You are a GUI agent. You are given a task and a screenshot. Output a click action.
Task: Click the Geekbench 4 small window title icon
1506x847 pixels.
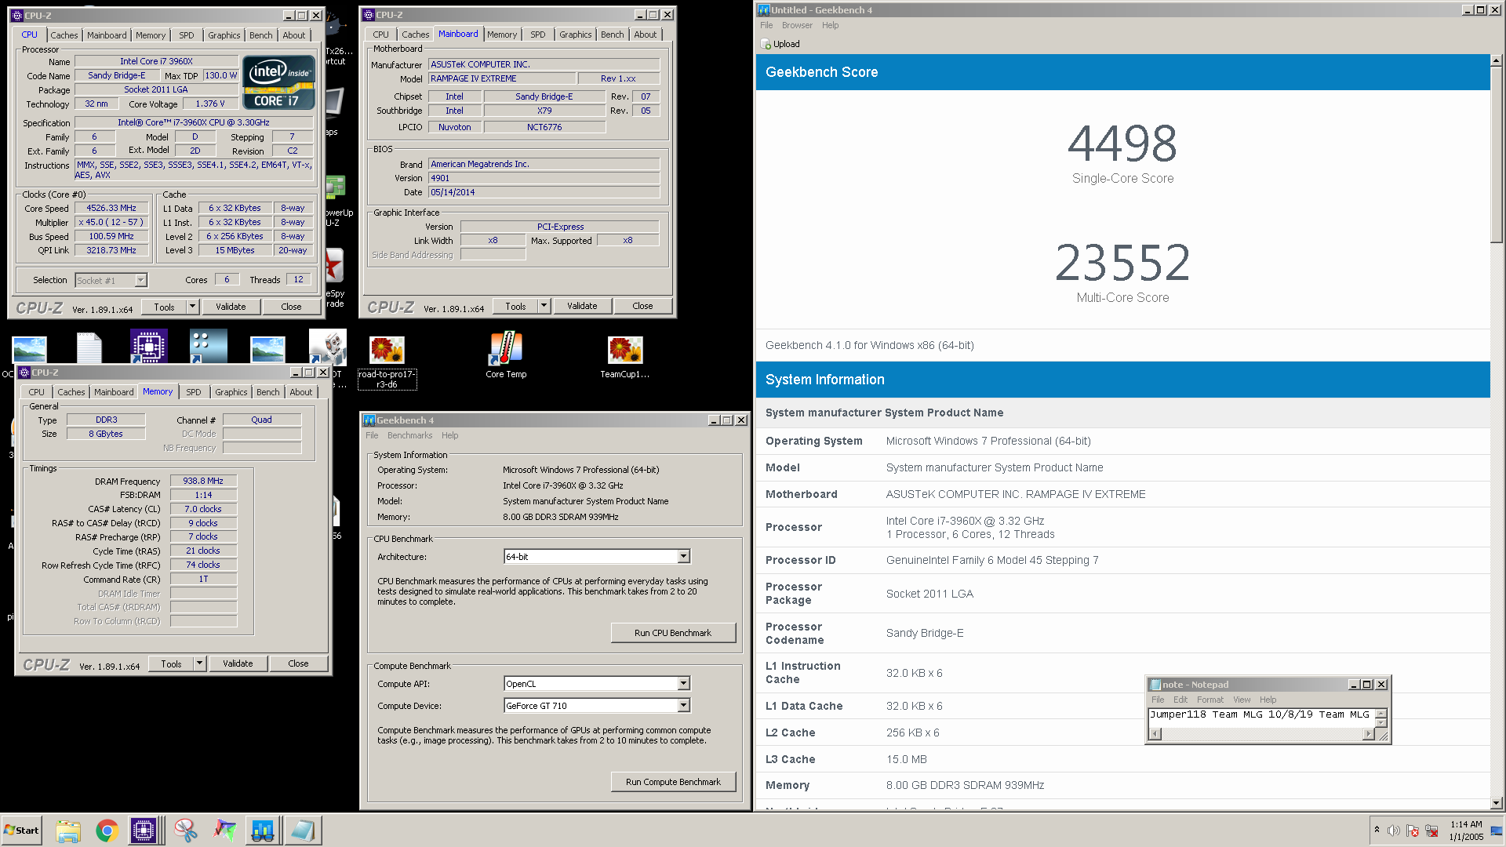369,420
